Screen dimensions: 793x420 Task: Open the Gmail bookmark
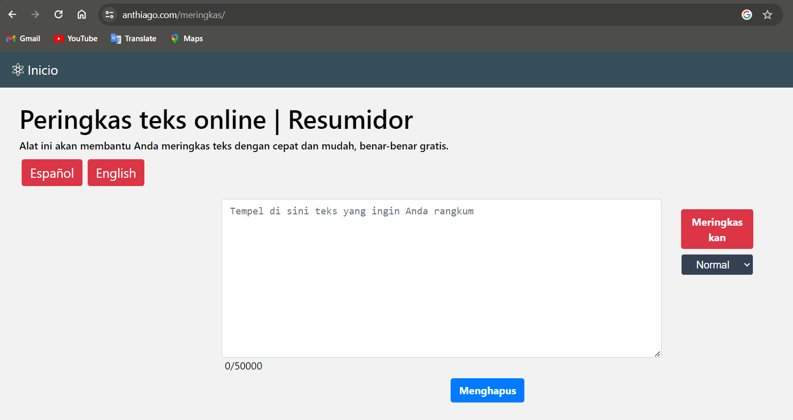click(23, 39)
